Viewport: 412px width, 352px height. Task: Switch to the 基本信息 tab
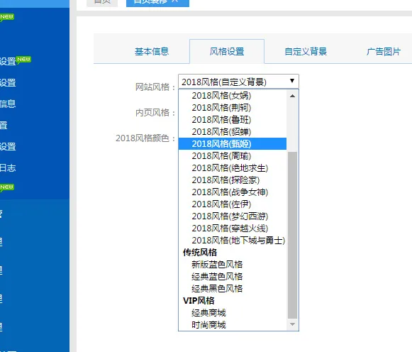(152, 52)
